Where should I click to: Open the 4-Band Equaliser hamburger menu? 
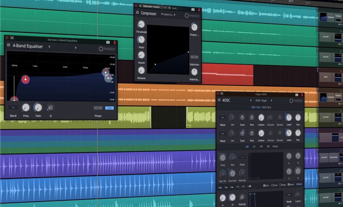click(8, 45)
